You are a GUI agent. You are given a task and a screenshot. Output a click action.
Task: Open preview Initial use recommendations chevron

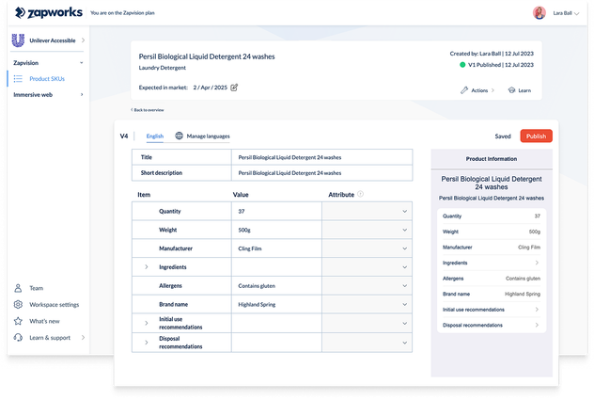pos(537,310)
